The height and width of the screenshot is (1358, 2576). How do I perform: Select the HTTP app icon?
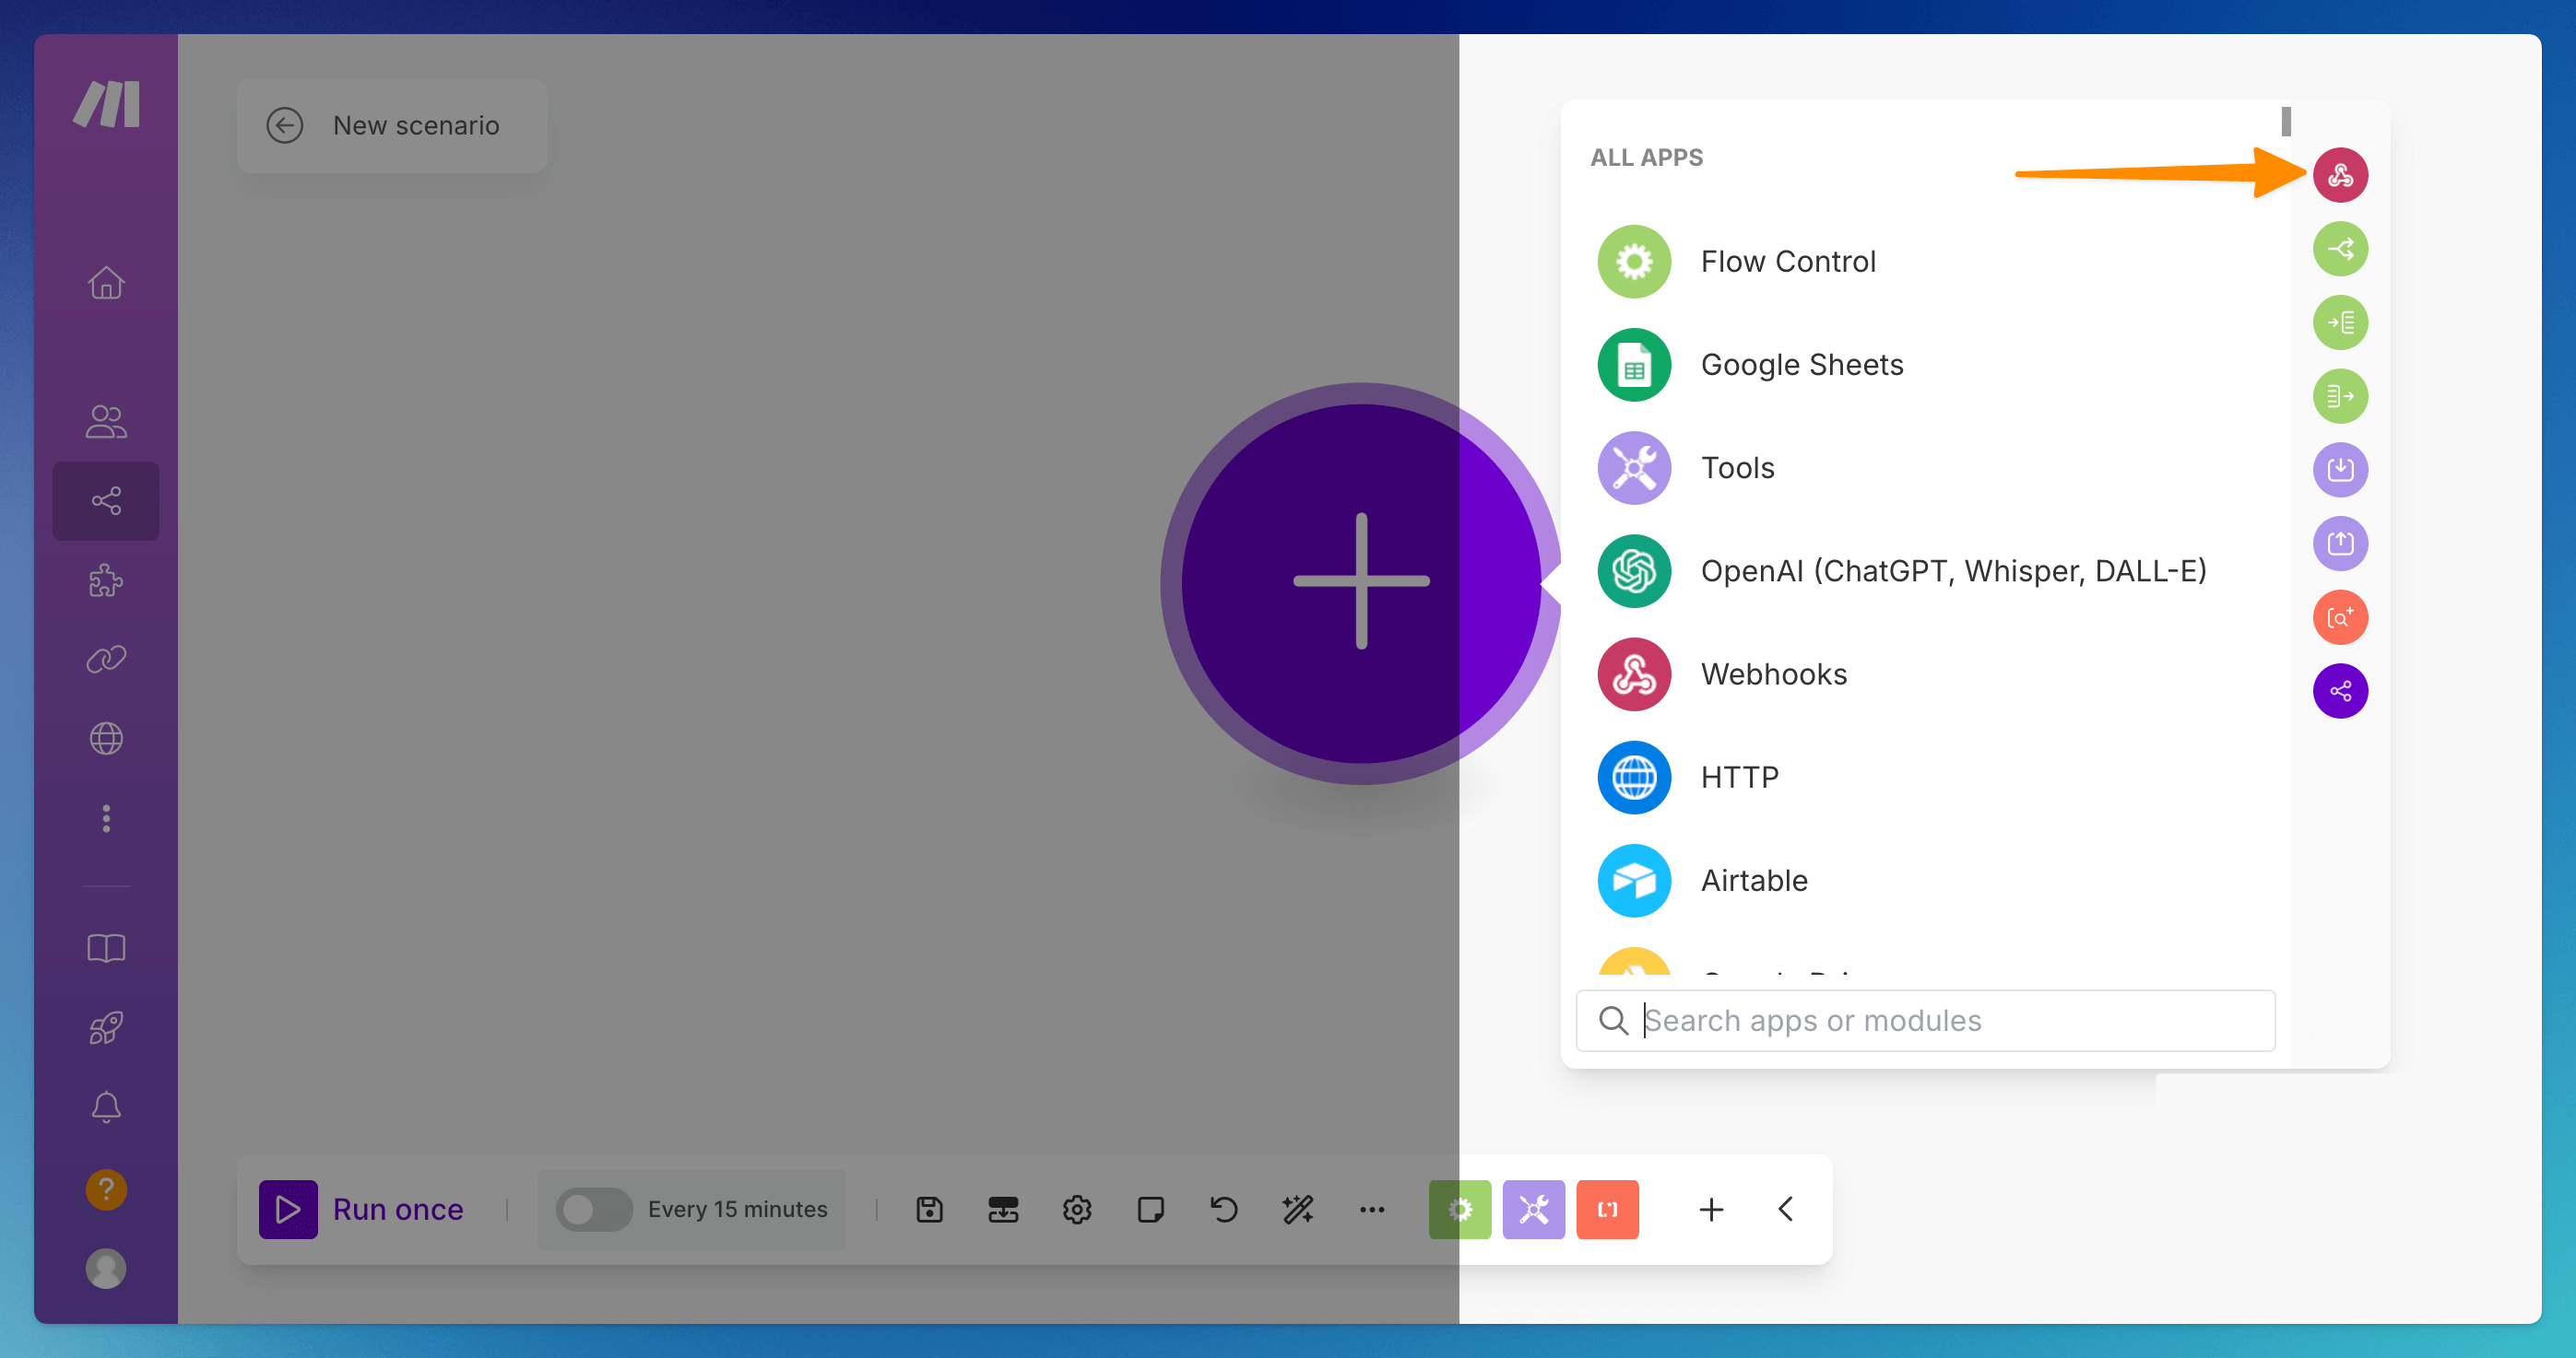tap(1633, 778)
